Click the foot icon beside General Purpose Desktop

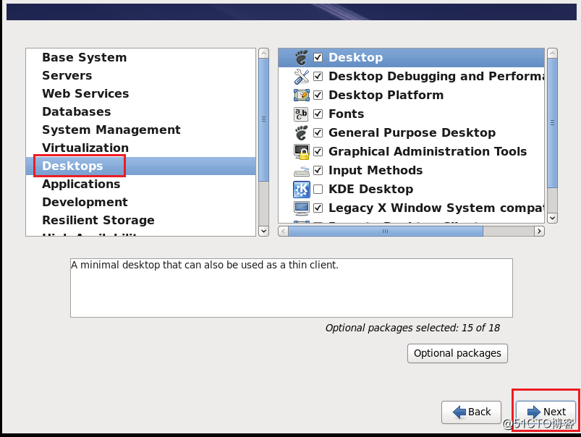(301, 132)
